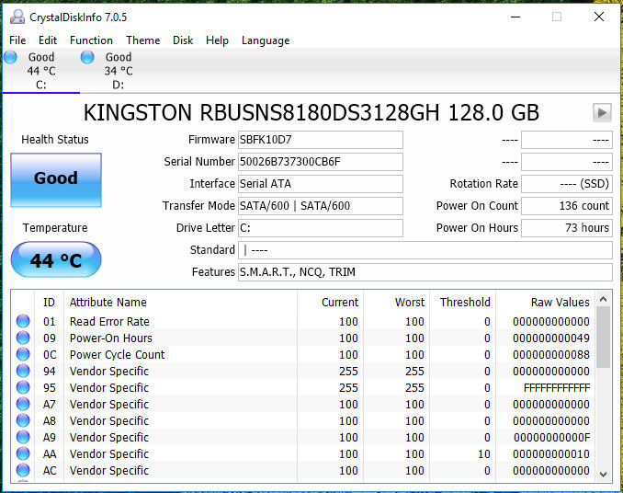
Task: Click the Good health status button
Action: tap(56, 180)
